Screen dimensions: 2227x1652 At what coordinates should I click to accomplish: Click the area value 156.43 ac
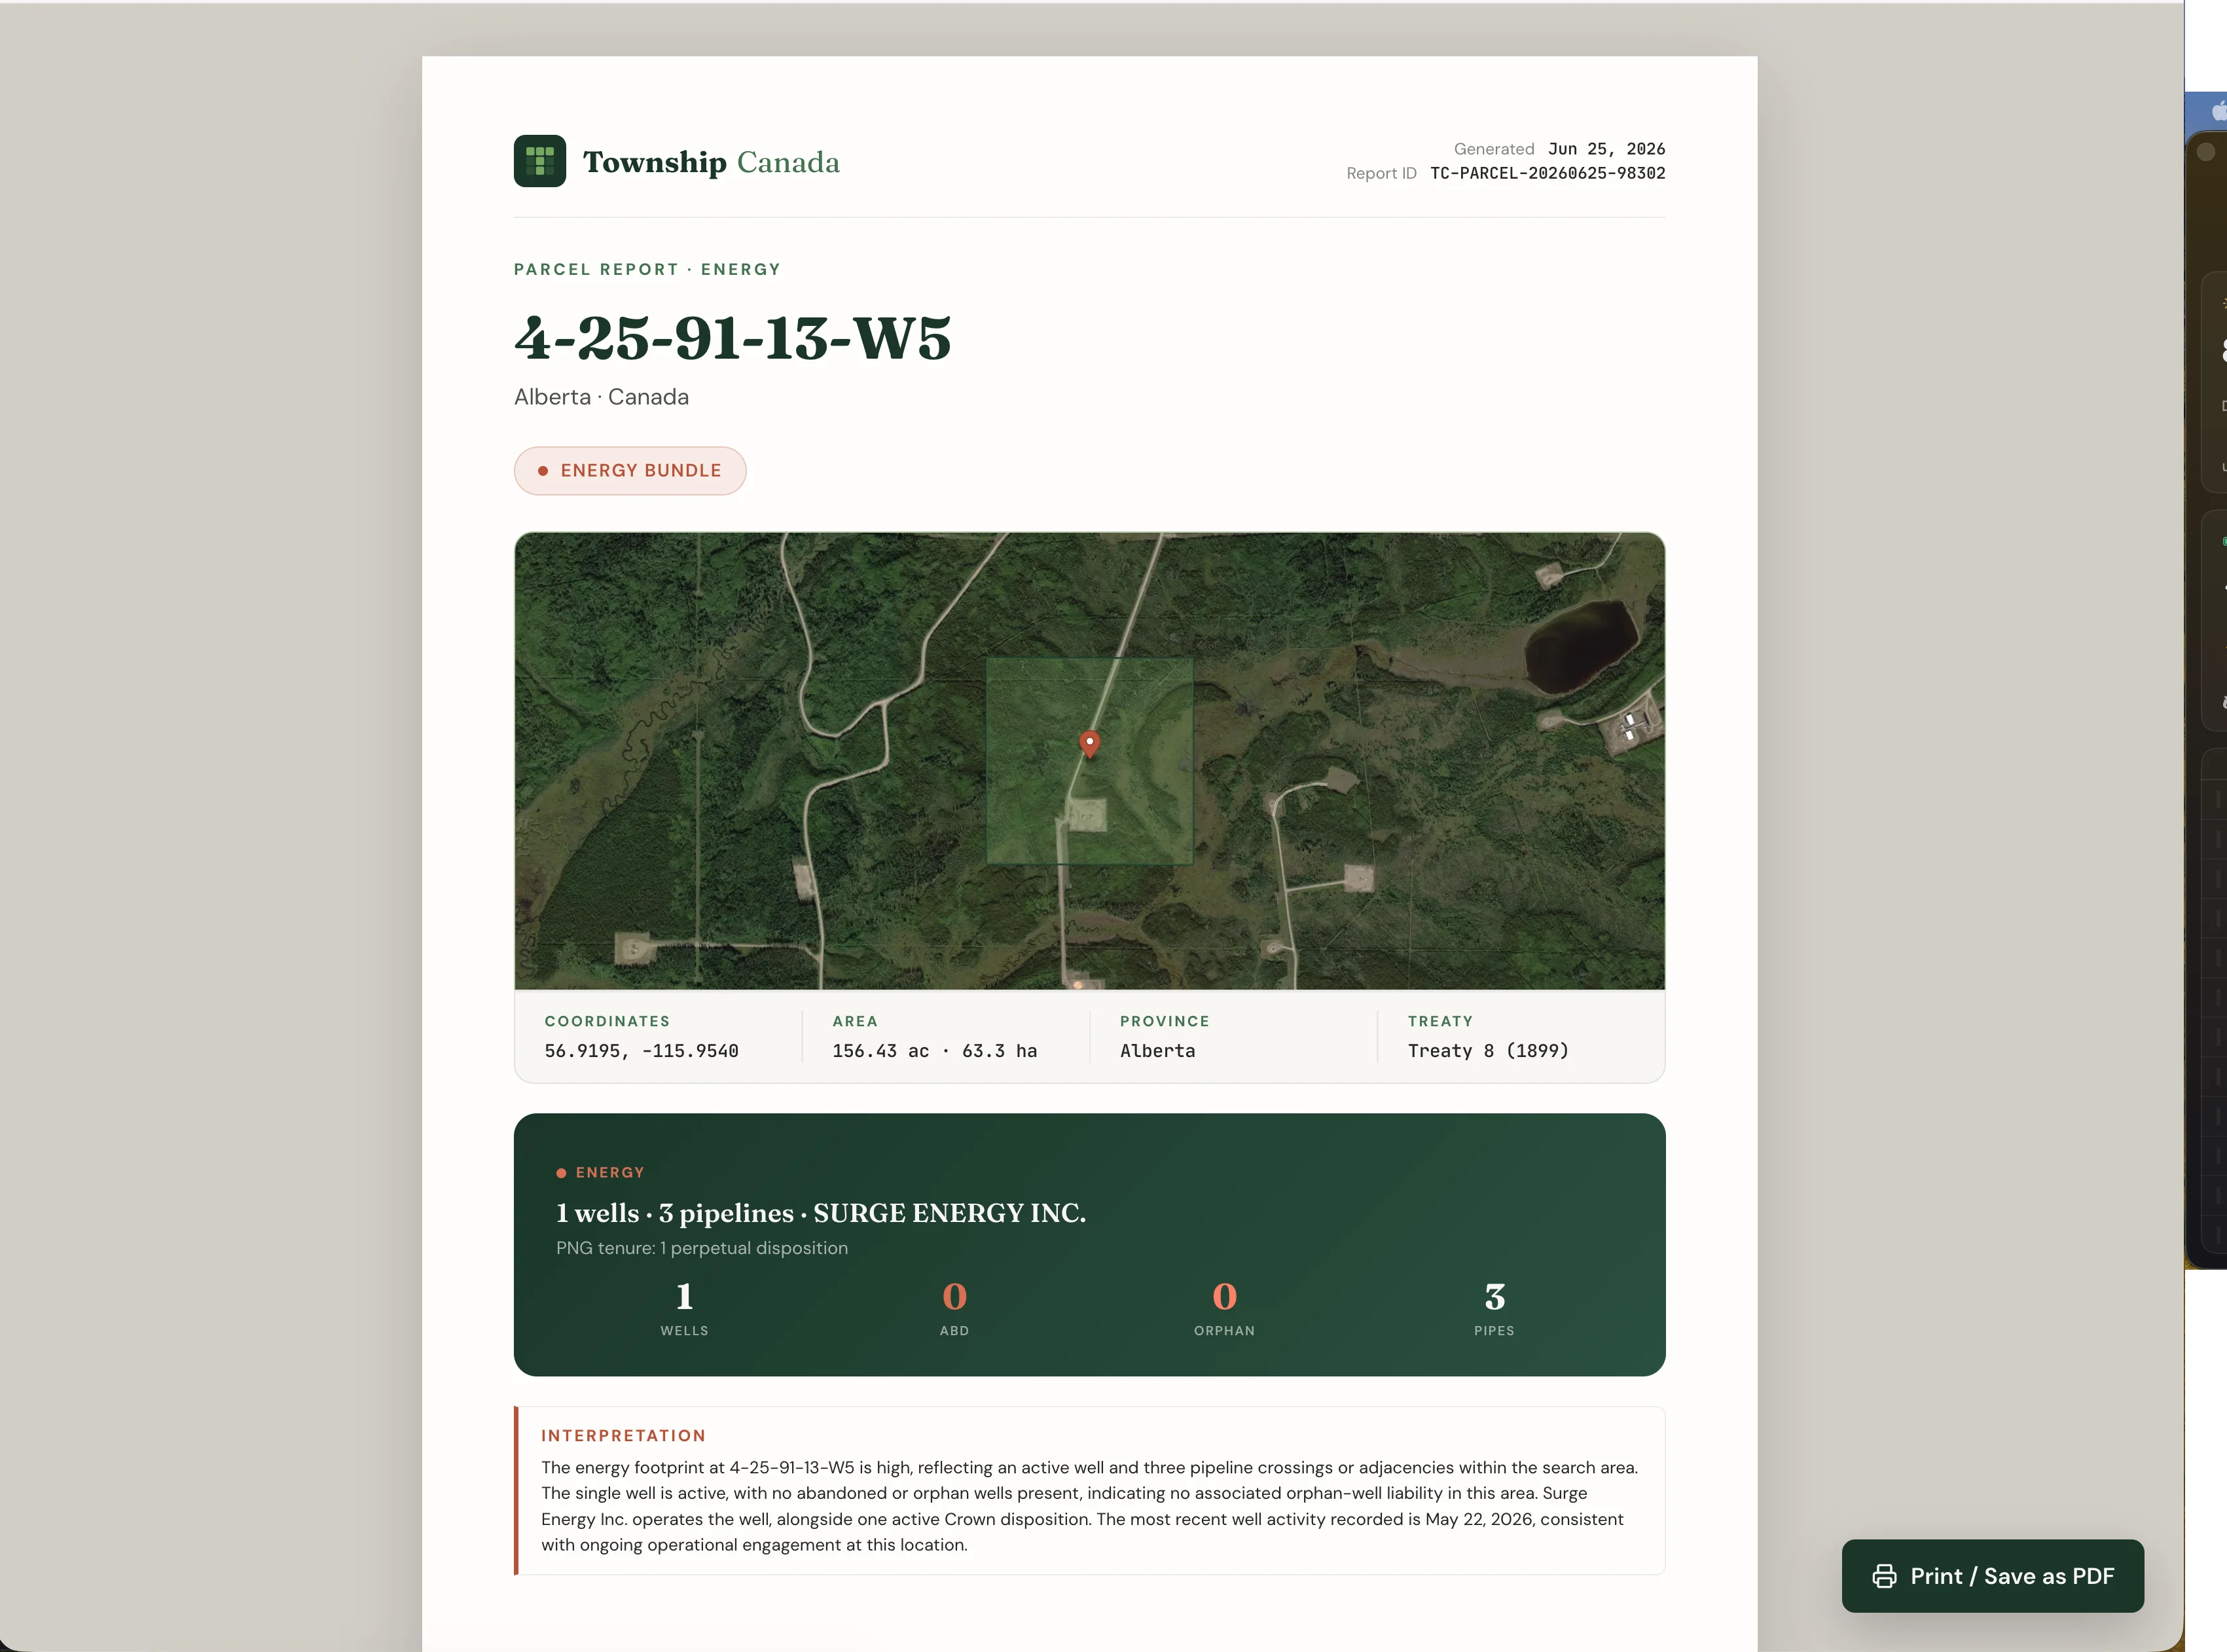coord(881,1051)
